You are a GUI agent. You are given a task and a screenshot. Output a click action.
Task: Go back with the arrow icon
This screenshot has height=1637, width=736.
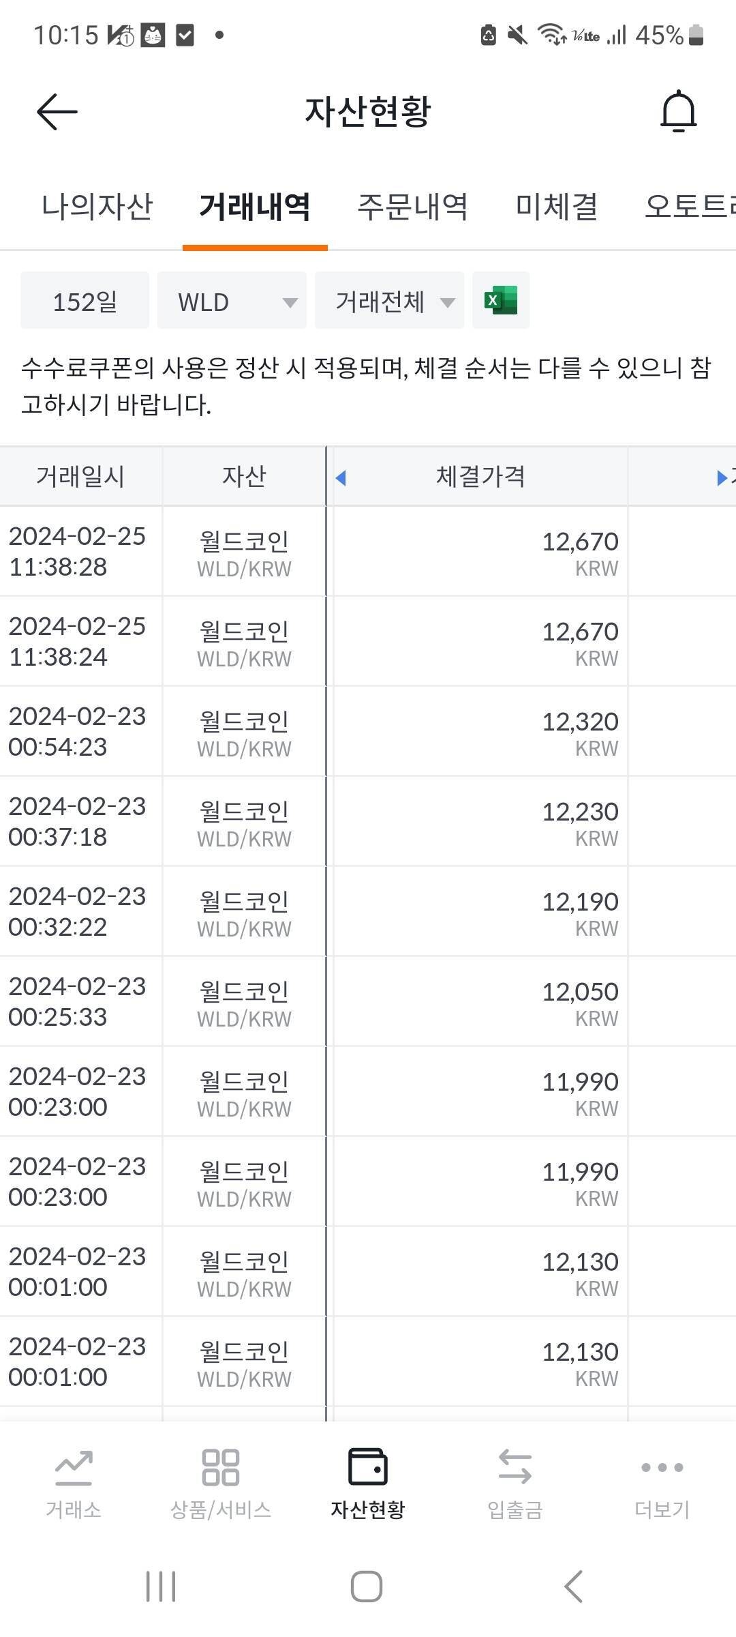[55, 111]
